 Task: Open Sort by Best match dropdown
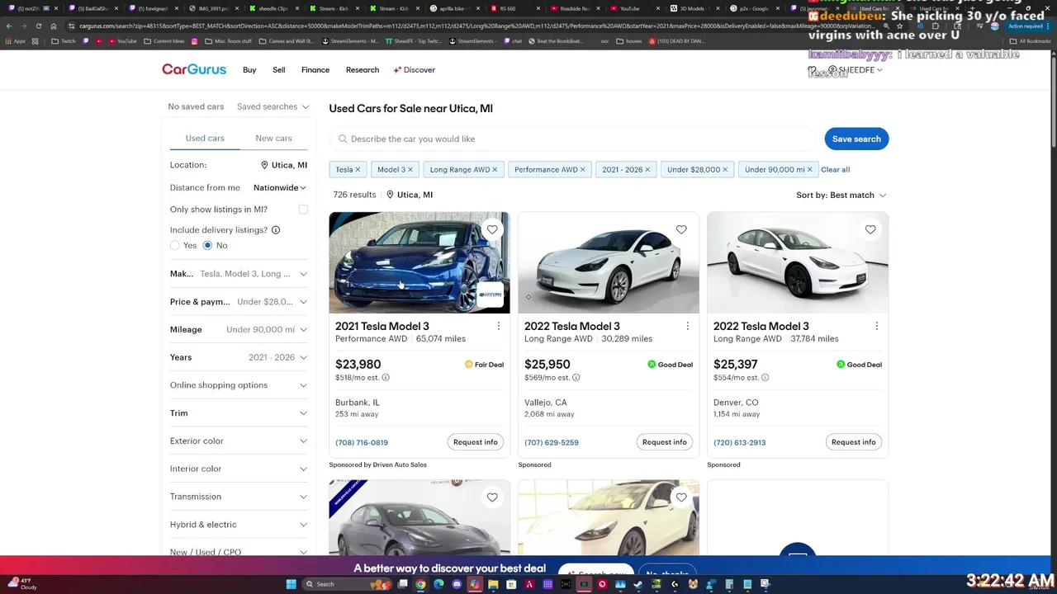pyautogui.click(x=841, y=196)
